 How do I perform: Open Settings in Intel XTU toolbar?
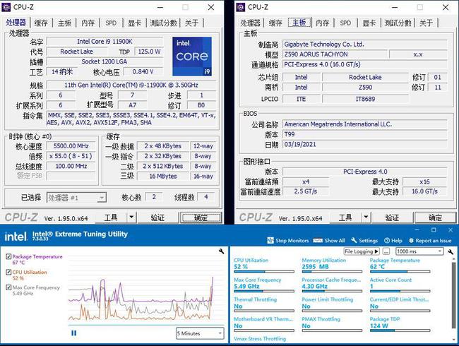[x=364, y=241]
